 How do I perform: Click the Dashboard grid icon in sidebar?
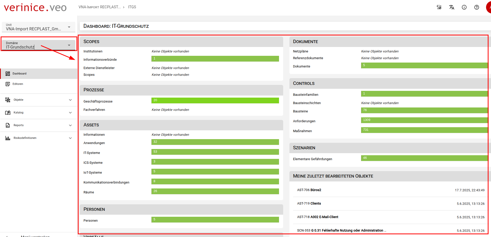[8, 74]
